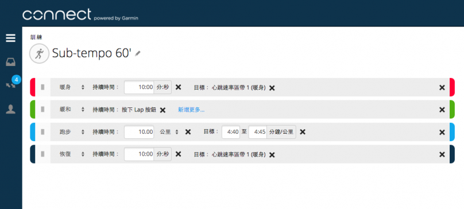The width and height of the screenshot is (464, 209).
Task: Grab the drag handle of 緩和 step
Action: point(42,110)
